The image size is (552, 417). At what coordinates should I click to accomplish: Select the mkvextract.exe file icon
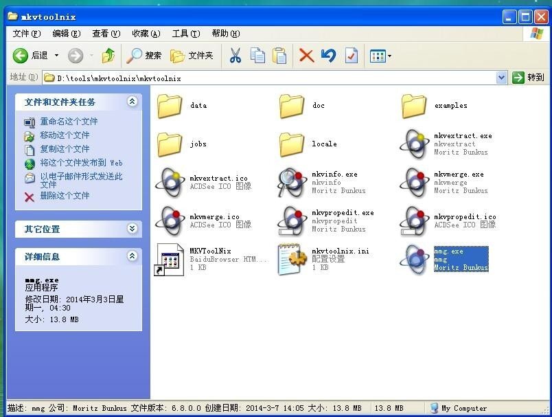[413, 144]
